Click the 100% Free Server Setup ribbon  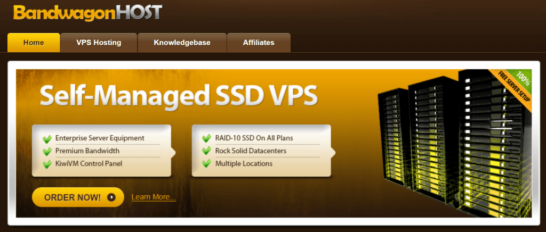pyautogui.click(x=512, y=87)
